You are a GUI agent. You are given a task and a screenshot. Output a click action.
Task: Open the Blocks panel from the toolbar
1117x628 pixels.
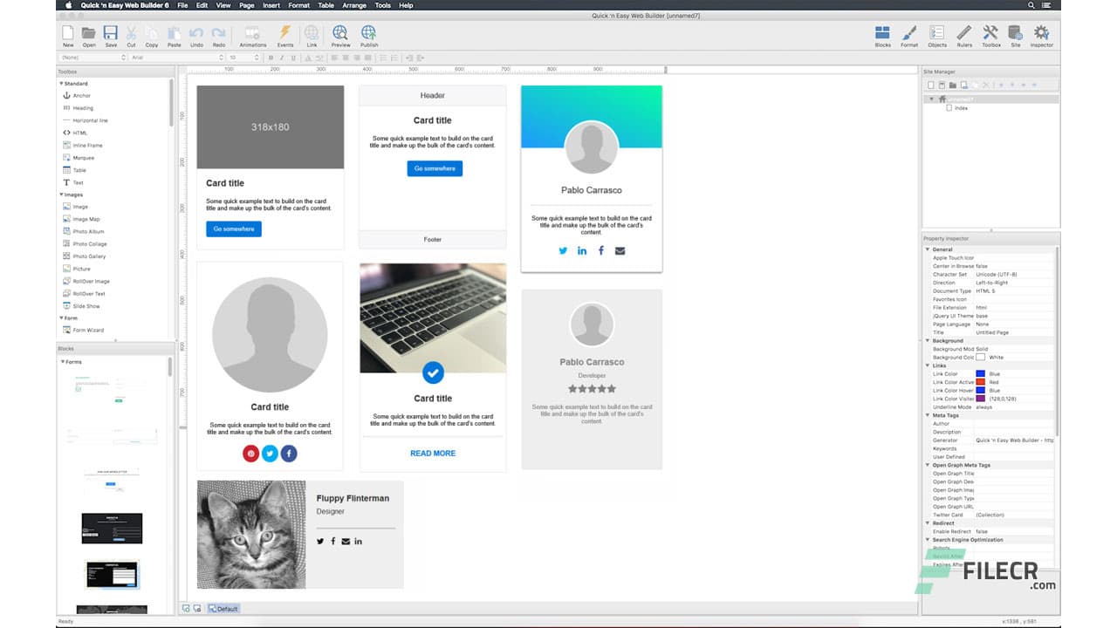click(x=882, y=35)
